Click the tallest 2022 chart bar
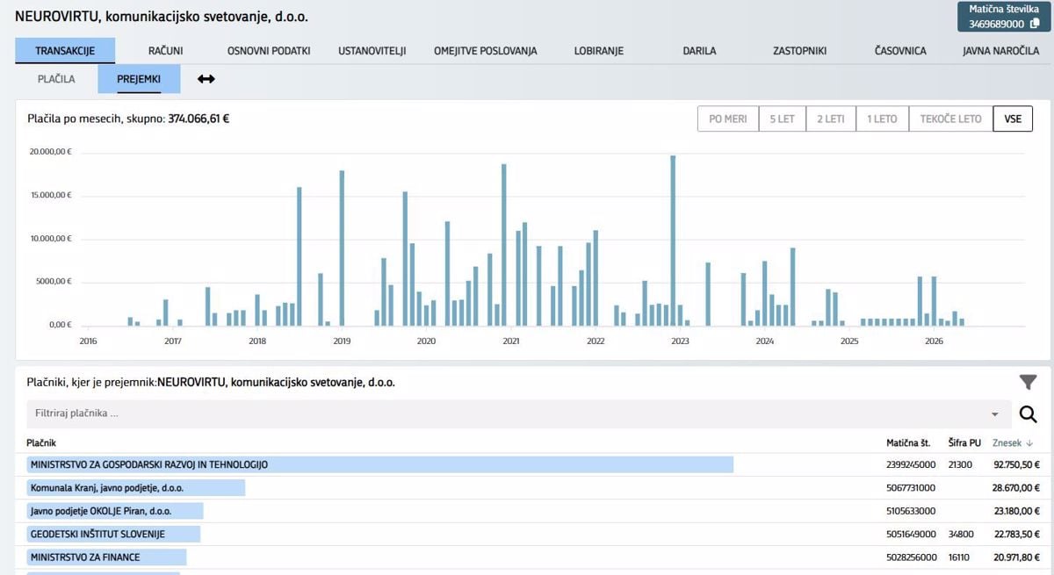The width and height of the screenshot is (1054, 575). coord(673,241)
